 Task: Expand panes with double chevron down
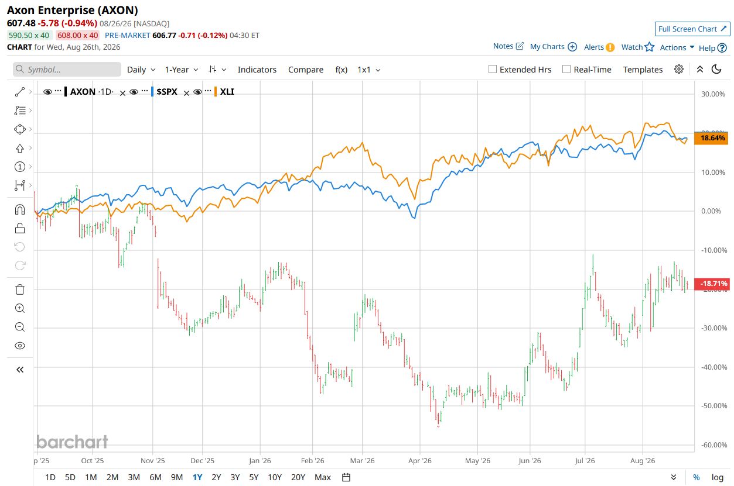674,477
